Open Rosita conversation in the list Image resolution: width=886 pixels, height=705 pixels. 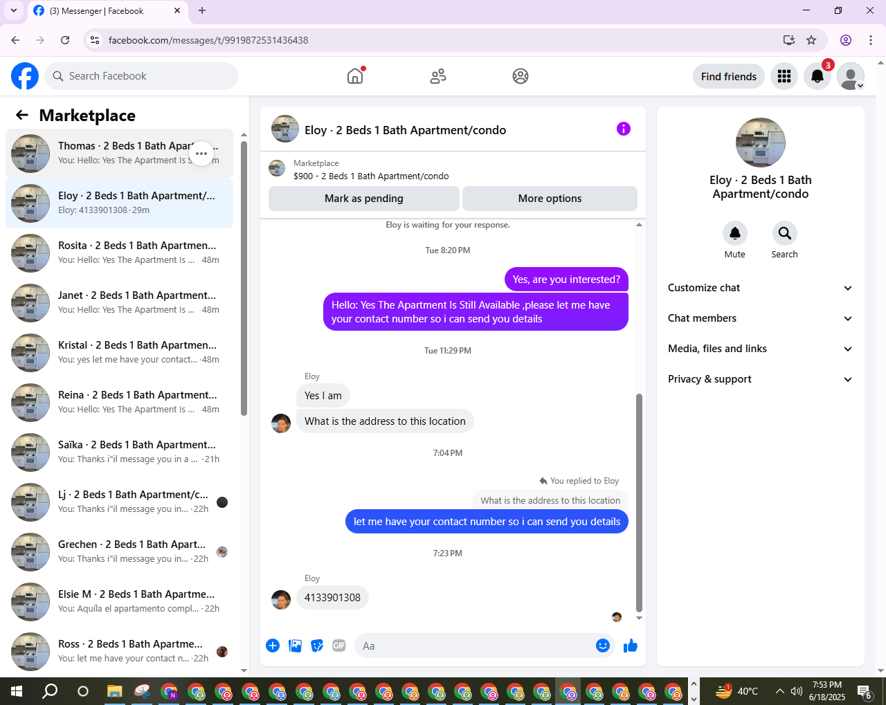pyautogui.click(x=119, y=253)
